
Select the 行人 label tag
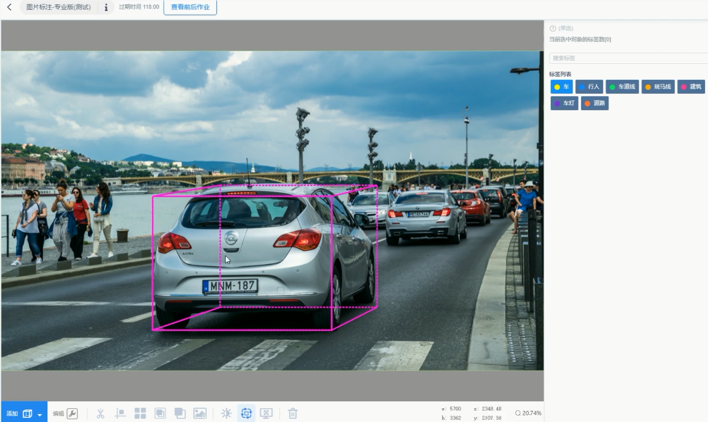click(589, 87)
